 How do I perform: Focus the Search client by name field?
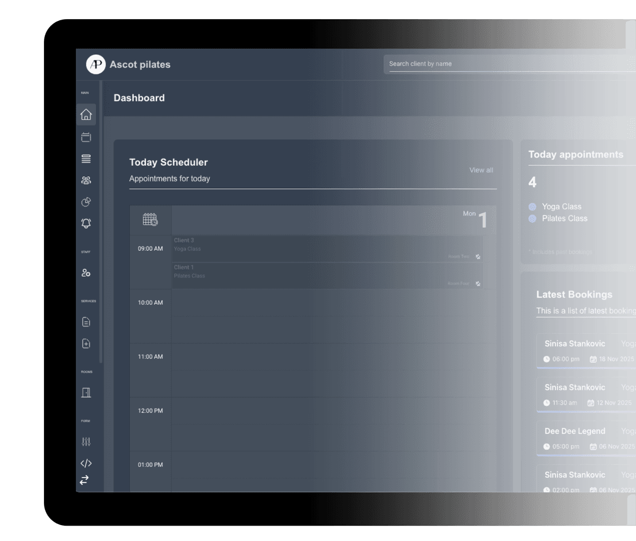509,64
